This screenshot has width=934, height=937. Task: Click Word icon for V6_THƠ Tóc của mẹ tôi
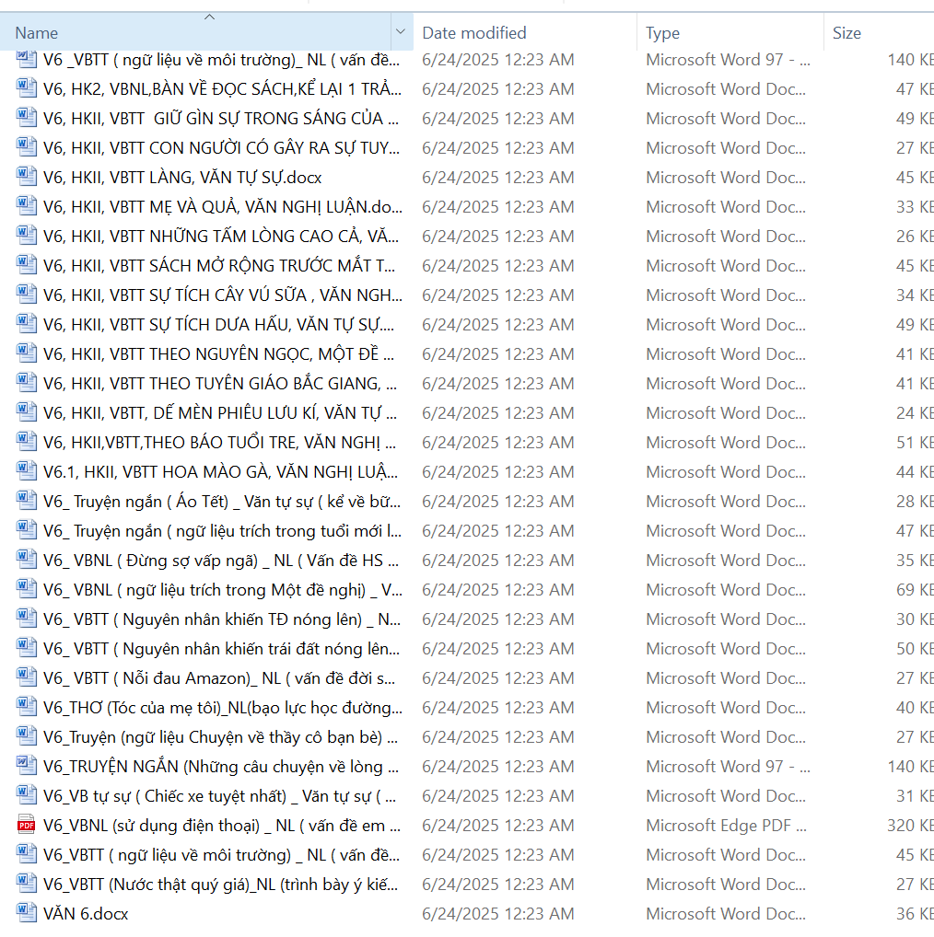[x=26, y=708]
